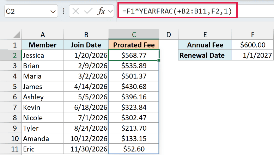Expand the Name Box dropdown arrow
Viewport: 274px width, 155px height.
pos(53,12)
